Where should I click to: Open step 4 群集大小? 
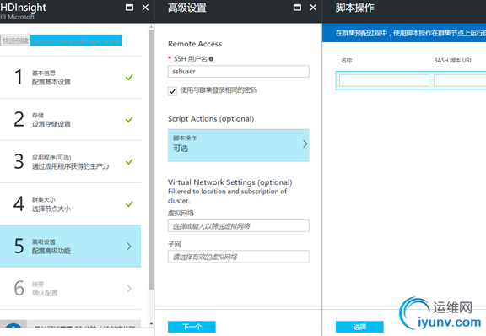click(x=70, y=203)
